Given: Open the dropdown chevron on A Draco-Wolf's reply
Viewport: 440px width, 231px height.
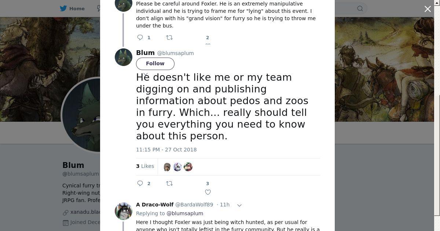Looking at the screenshot, I should 239,205.
